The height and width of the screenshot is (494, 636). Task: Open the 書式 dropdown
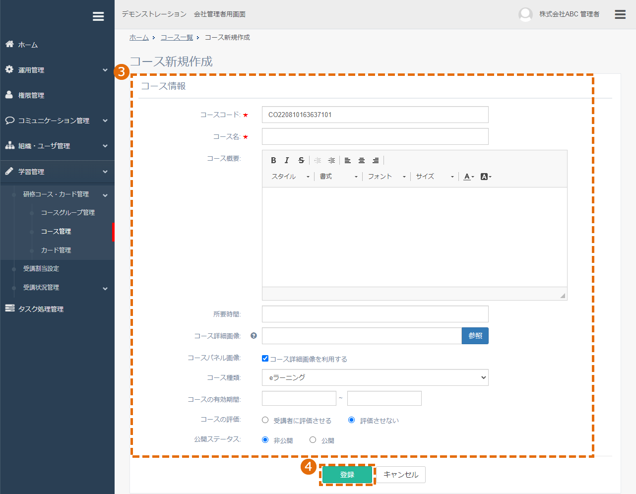coord(338,177)
